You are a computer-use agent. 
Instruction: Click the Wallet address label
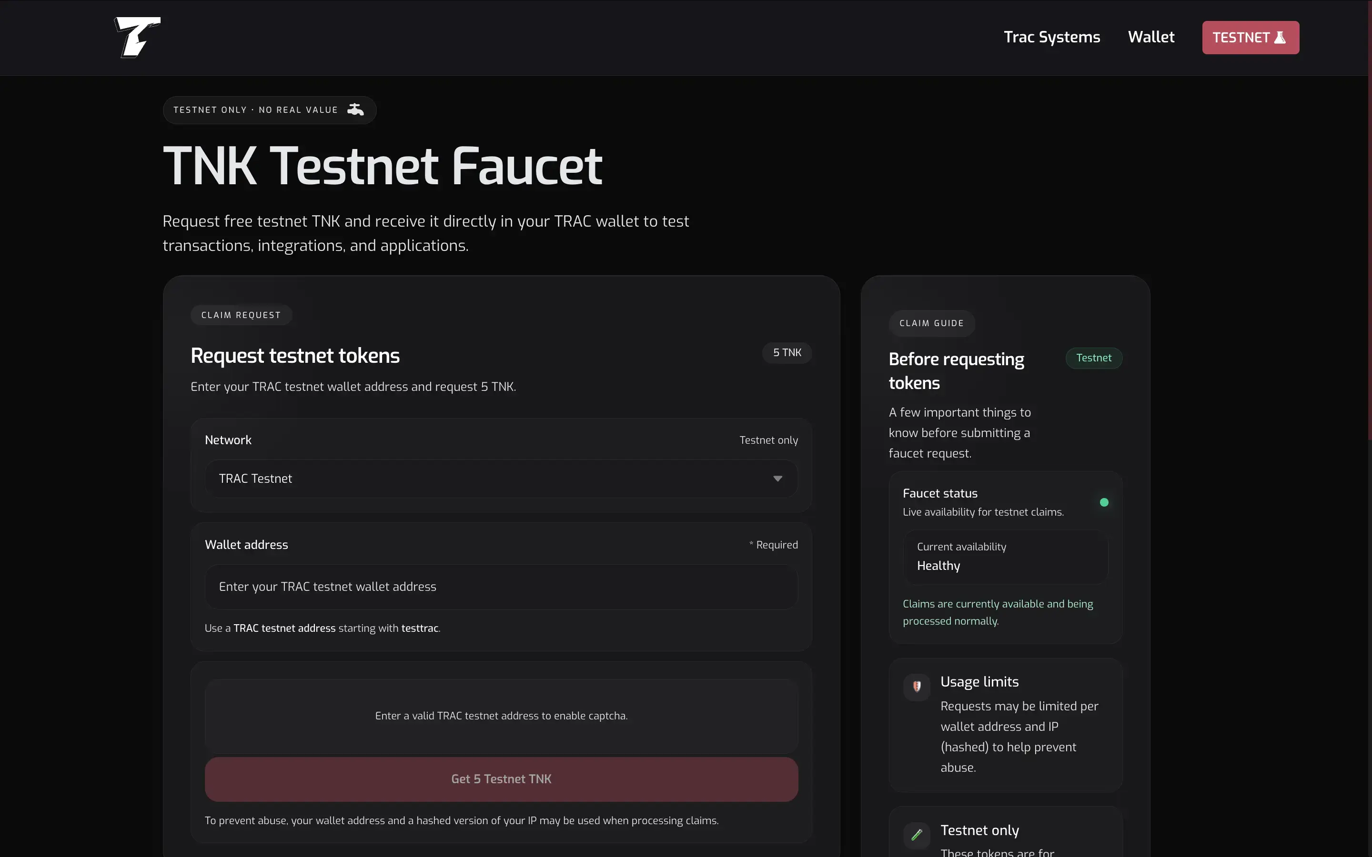[246, 545]
